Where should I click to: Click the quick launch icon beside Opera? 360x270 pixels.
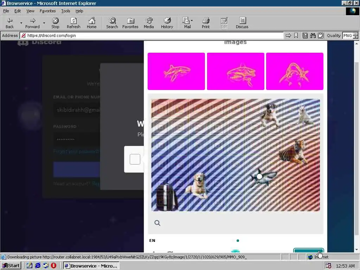tap(45, 266)
